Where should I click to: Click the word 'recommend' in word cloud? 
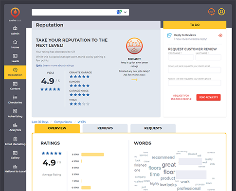(x=163, y=157)
